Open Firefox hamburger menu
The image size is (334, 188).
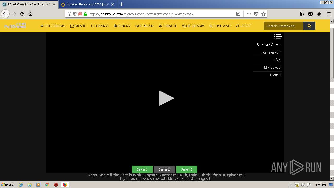[329, 14]
